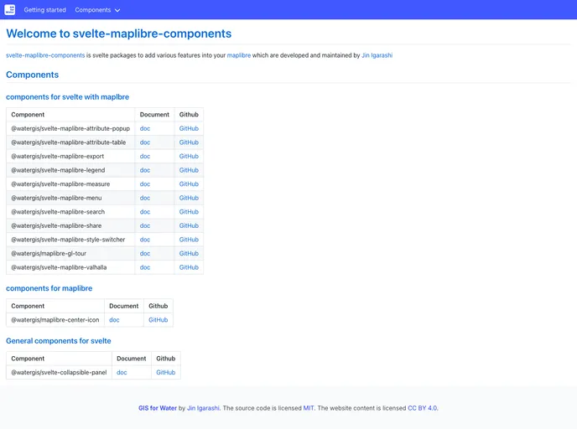Image resolution: width=577 pixels, height=429 pixels.
Task: Select the '@watergis/svelte-maplibre-attribute-table' cell text
Action: [69, 142]
